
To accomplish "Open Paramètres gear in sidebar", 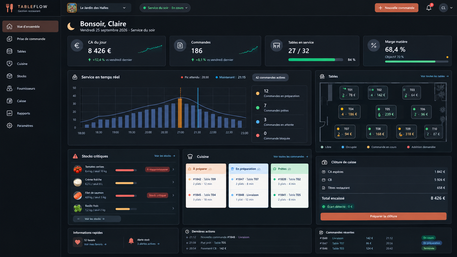I will 10,126.
